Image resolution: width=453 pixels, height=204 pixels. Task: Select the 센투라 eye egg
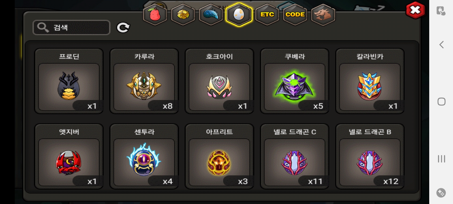[x=144, y=156]
